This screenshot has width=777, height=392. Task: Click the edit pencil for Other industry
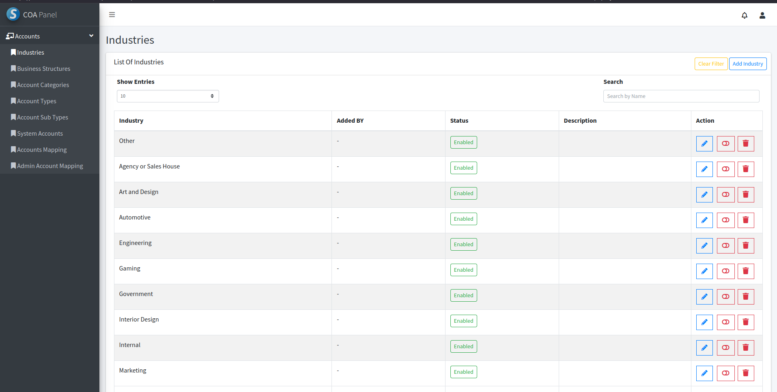click(x=704, y=144)
